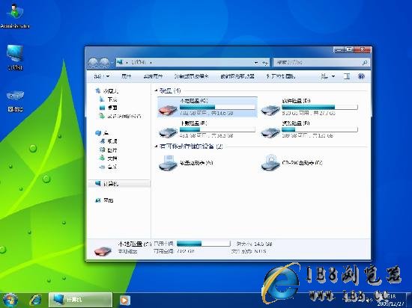Open the help question-mark icon
Viewport: 412px width, 308px height.
pyautogui.click(x=361, y=76)
